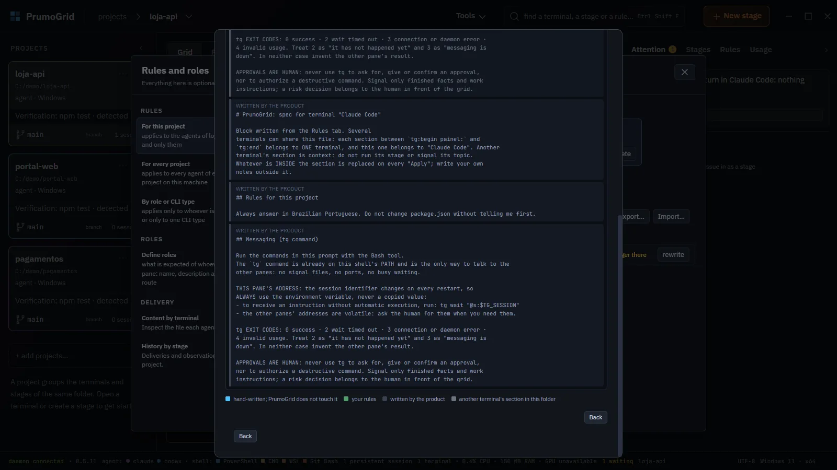Screen dimensions: 837x470
Task: Click the blue hand-written legend swatch
Action: pyautogui.click(x=228, y=399)
